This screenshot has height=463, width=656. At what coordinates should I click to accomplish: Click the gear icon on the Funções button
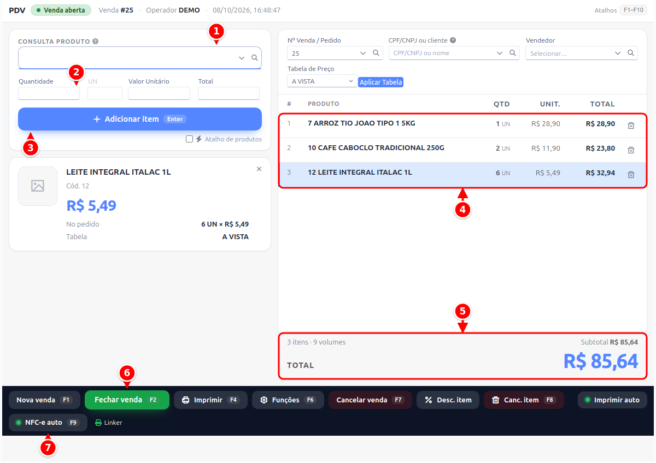pyautogui.click(x=263, y=400)
